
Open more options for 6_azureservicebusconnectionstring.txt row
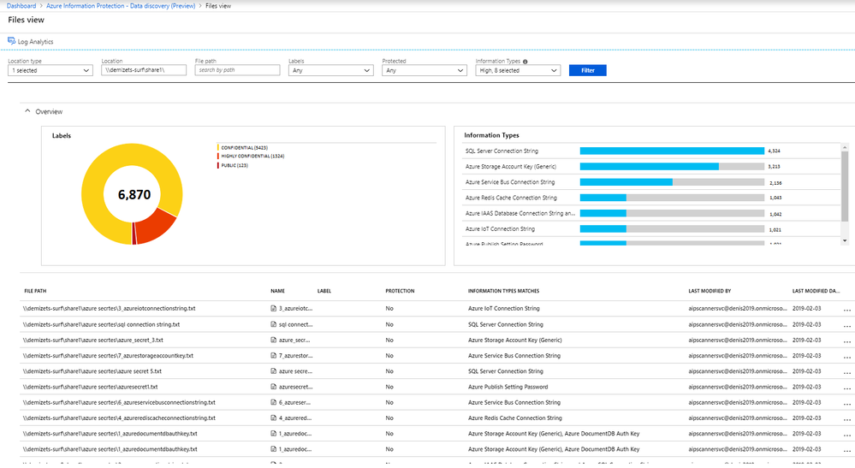tap(846, 404)
